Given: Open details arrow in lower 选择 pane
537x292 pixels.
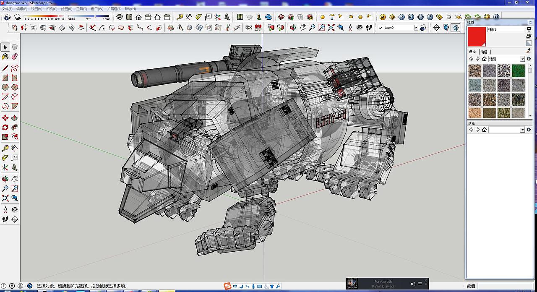Looking at the screenshot, I should tap(529, 130).
